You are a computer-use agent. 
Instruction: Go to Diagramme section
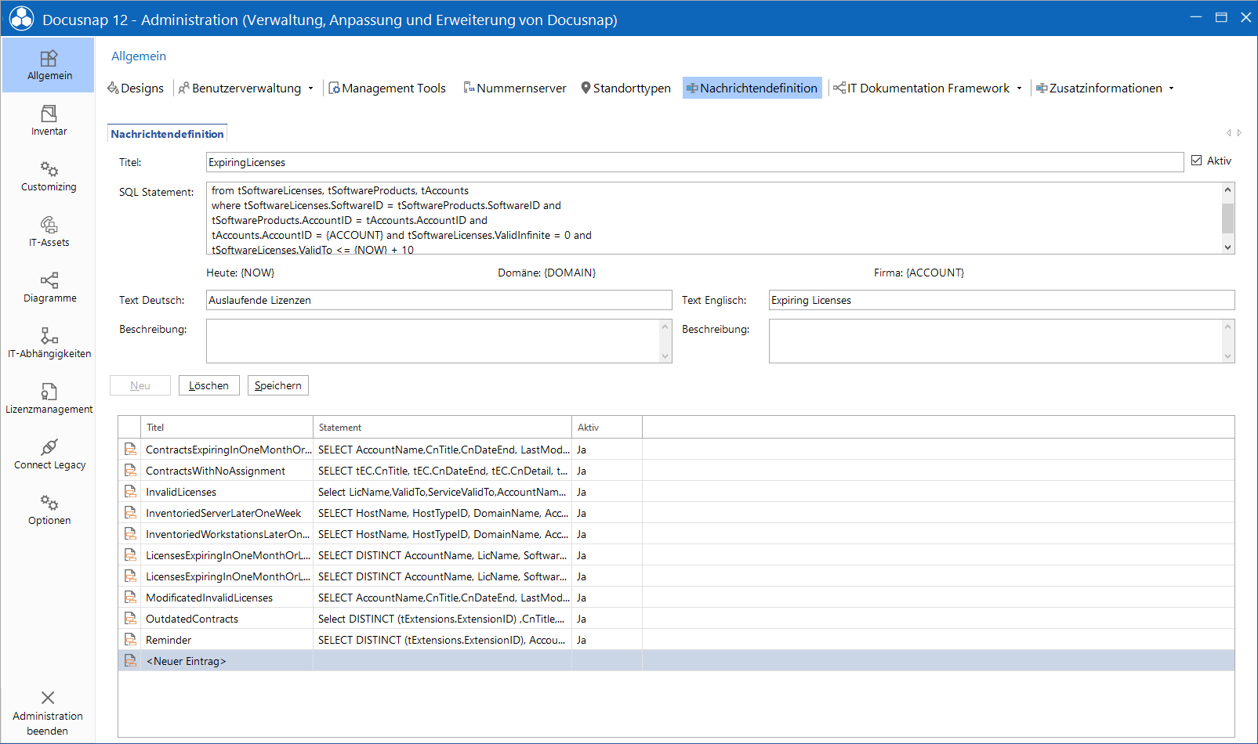pos(49,287)
